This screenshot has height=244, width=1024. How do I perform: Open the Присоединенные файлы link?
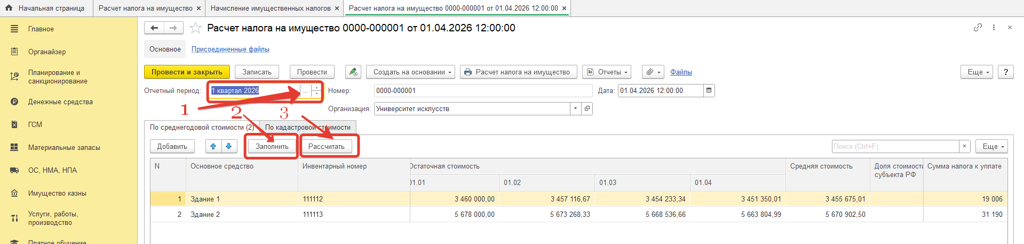click(x=231, y=49)
